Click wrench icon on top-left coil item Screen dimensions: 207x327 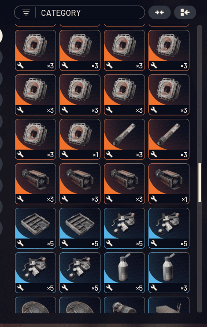(21, 66)
